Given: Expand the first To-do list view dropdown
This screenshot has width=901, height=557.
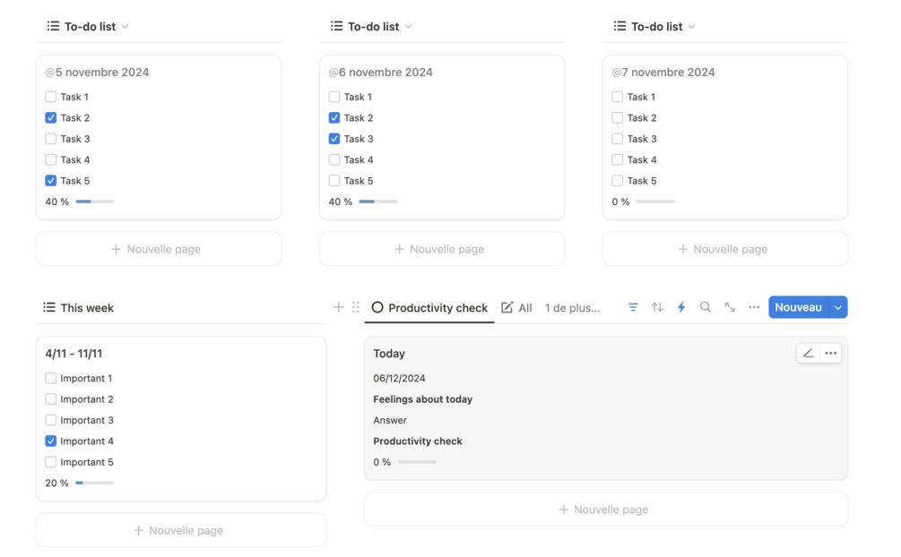Looking at the screenshot, I should pos(125,27).
